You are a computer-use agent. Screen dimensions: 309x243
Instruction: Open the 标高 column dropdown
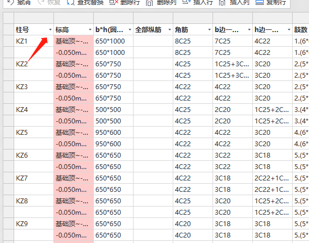tap(90, 30)
